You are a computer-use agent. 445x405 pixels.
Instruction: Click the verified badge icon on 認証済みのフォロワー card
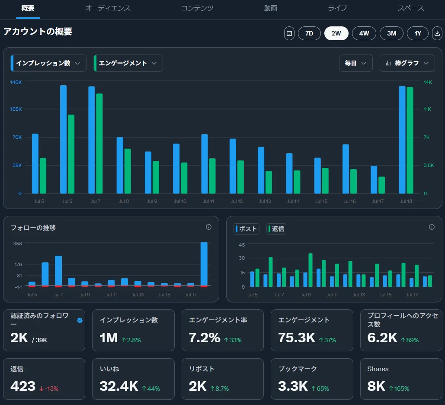[80, 320]
